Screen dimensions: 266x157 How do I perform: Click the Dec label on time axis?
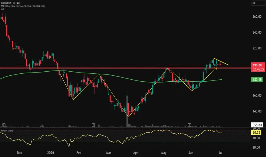pos(19,153)
